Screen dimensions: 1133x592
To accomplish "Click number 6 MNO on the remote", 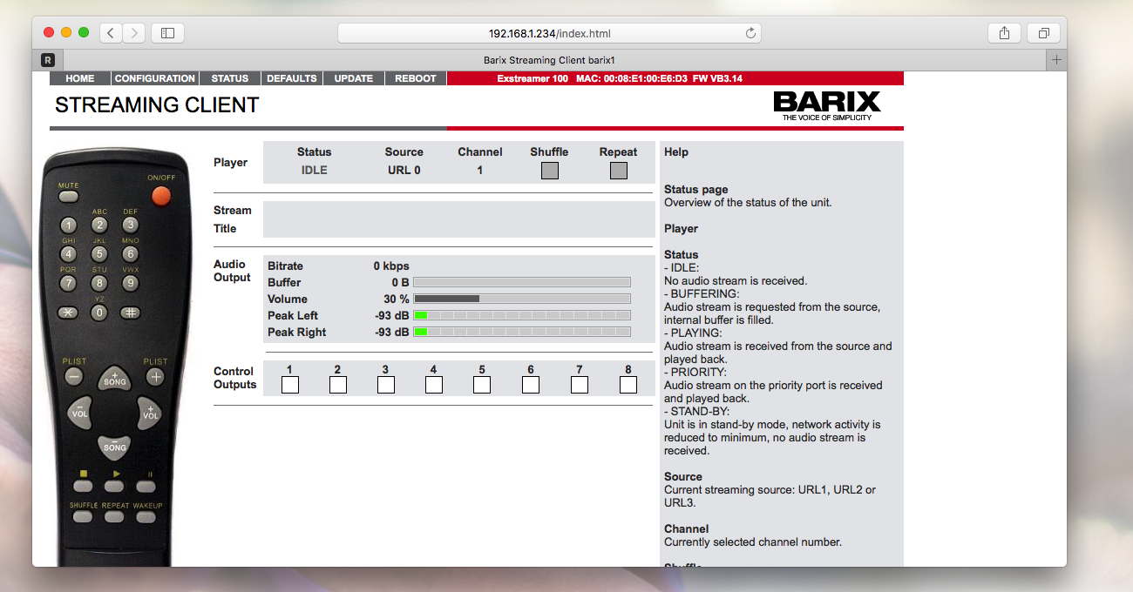I will 130,254.
